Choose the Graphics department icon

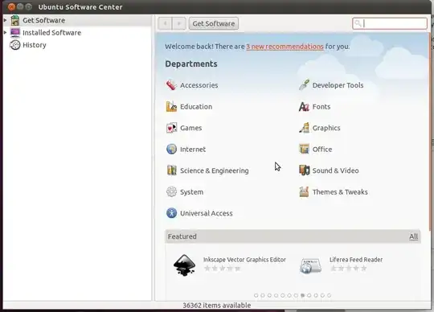[304, 128]
